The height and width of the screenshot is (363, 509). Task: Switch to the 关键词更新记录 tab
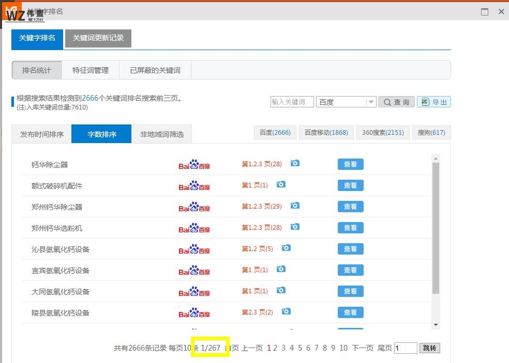[98, 38]
